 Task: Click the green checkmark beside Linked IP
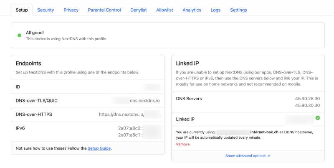point(317,118)
